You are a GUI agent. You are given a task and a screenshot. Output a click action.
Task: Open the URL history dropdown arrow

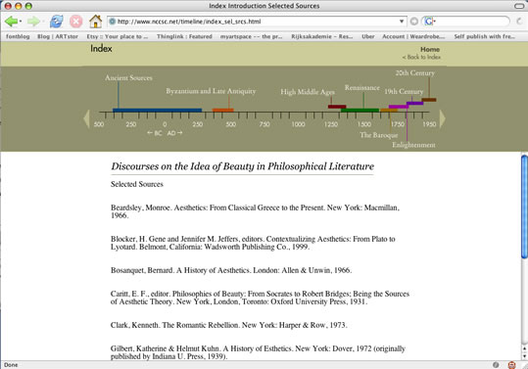[402, 22]
